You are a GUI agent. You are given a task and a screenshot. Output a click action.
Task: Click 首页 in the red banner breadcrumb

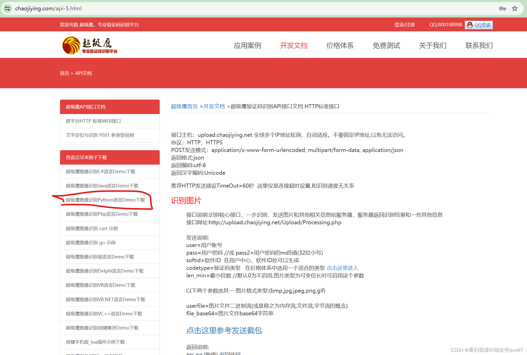tap(64, 73)
